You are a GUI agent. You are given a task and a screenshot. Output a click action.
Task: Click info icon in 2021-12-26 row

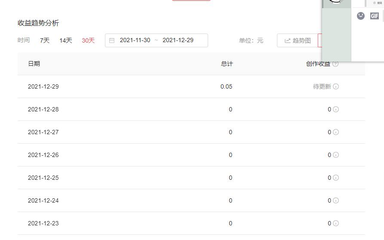pyautogui.click(x=336, y=155)
